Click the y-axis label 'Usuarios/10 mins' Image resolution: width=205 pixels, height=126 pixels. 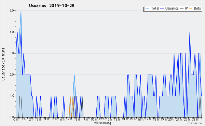click(x=3, y=64)
